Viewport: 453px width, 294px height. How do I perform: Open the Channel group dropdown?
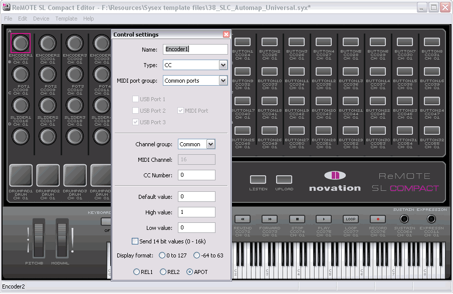211,144
